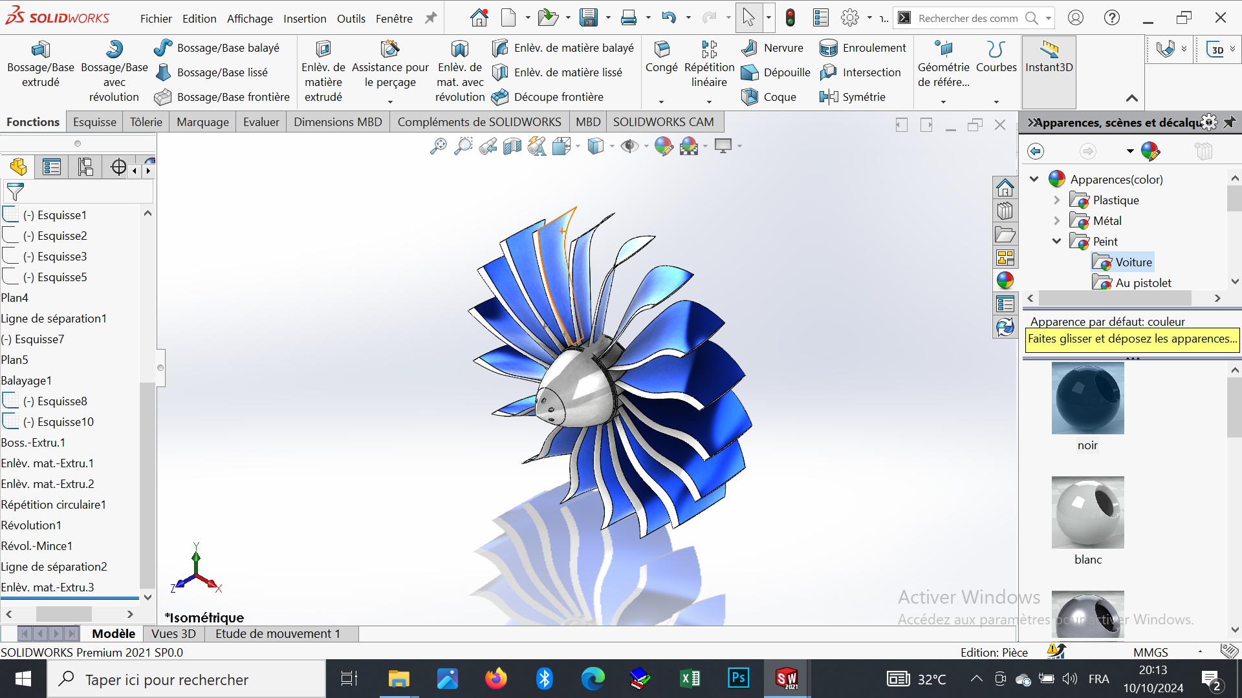Select Révolution1 in feature tree

(x=31, y=525)
